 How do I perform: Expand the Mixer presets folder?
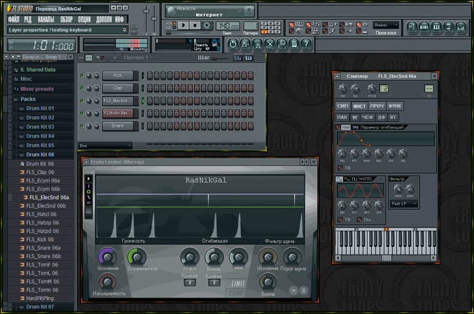[37, 89]
